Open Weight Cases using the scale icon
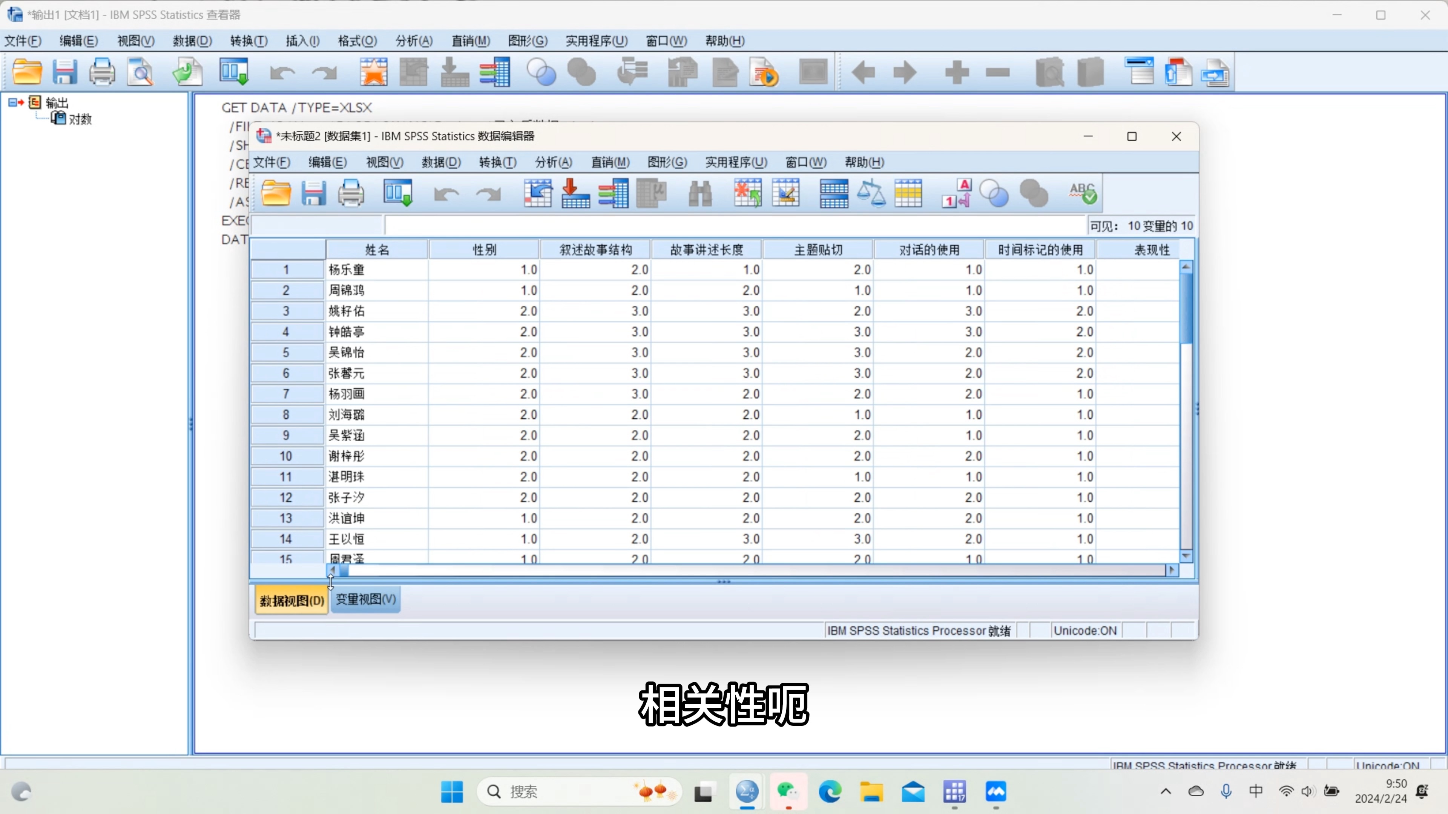 (871, 193)
